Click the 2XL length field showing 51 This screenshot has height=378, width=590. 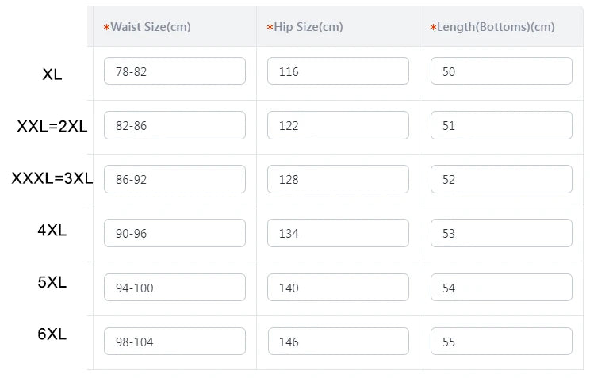pyautogui.click(x=501, y=125)
